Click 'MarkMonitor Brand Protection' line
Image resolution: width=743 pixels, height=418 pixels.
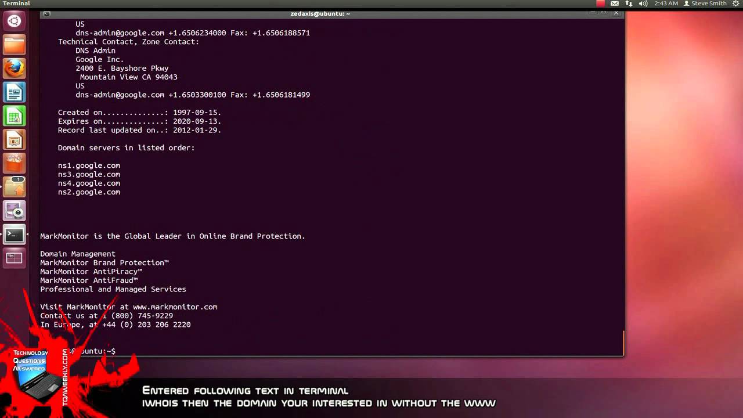(x=104, y=262)
